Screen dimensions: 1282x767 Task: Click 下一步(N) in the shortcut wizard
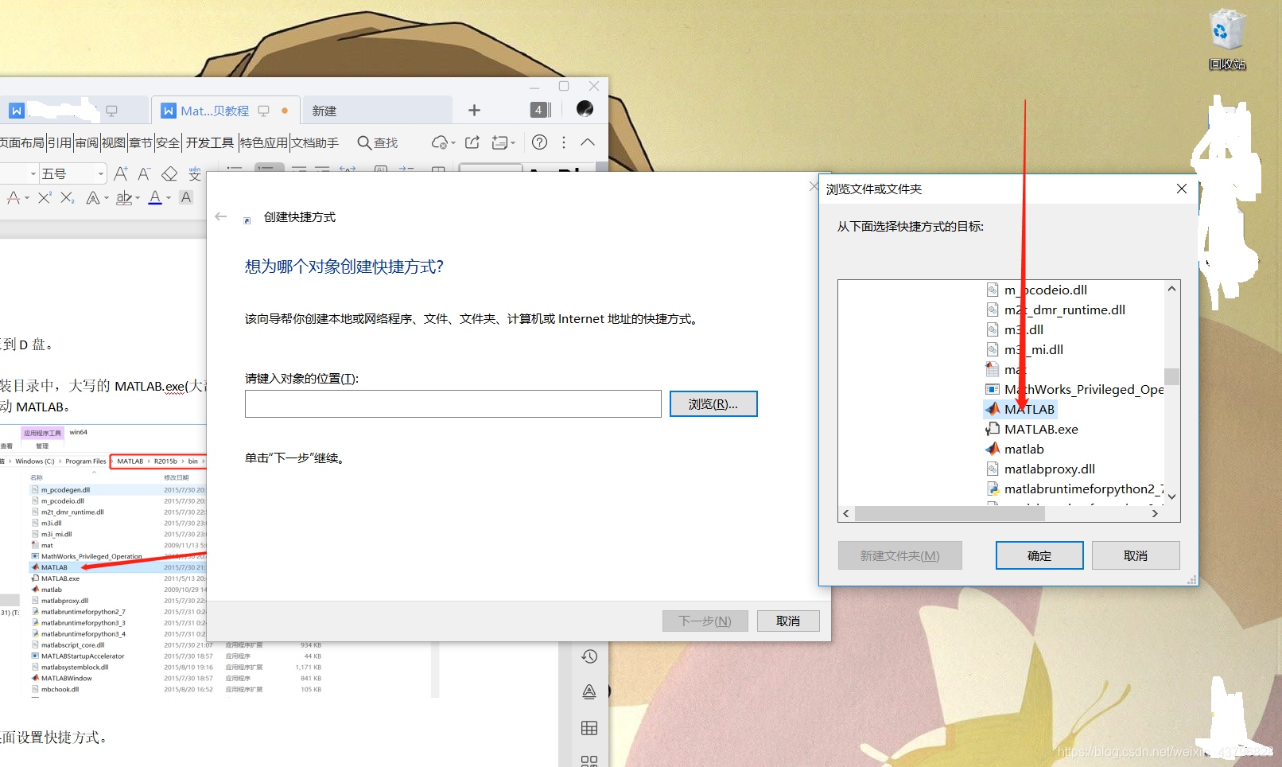tap(705, 621)
